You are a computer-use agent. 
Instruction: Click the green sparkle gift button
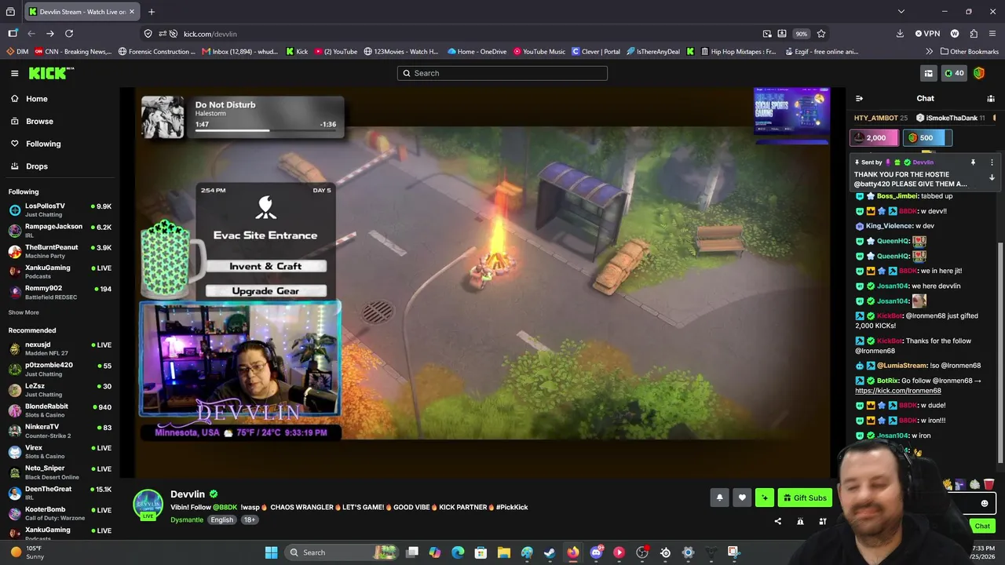[x=765, y=498]
